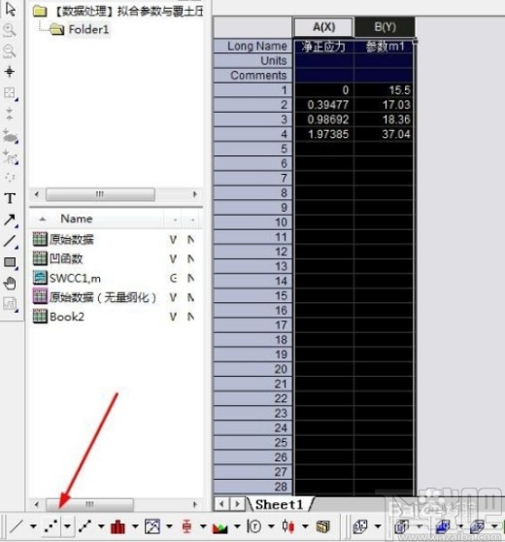Select the Pan hand tool
The image size is (505, 542).
point(10,284)
